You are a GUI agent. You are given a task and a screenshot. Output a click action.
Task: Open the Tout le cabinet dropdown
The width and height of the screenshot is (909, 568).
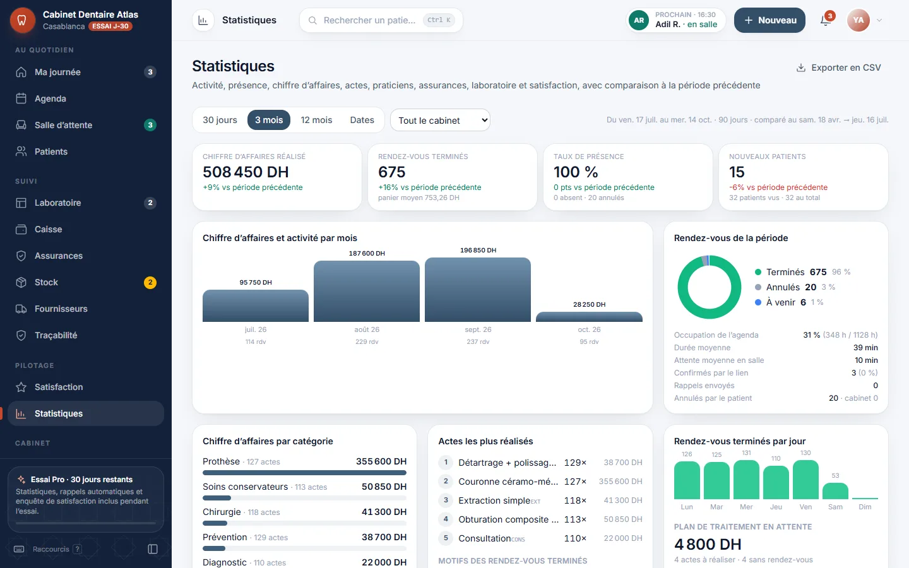tap(440, 120)
